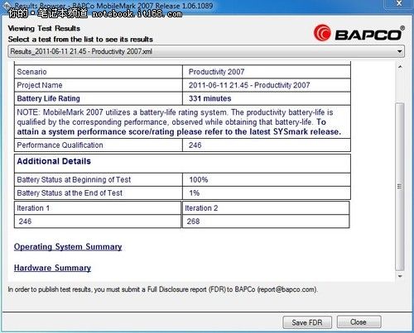Click the Close button

click(359, 321)
